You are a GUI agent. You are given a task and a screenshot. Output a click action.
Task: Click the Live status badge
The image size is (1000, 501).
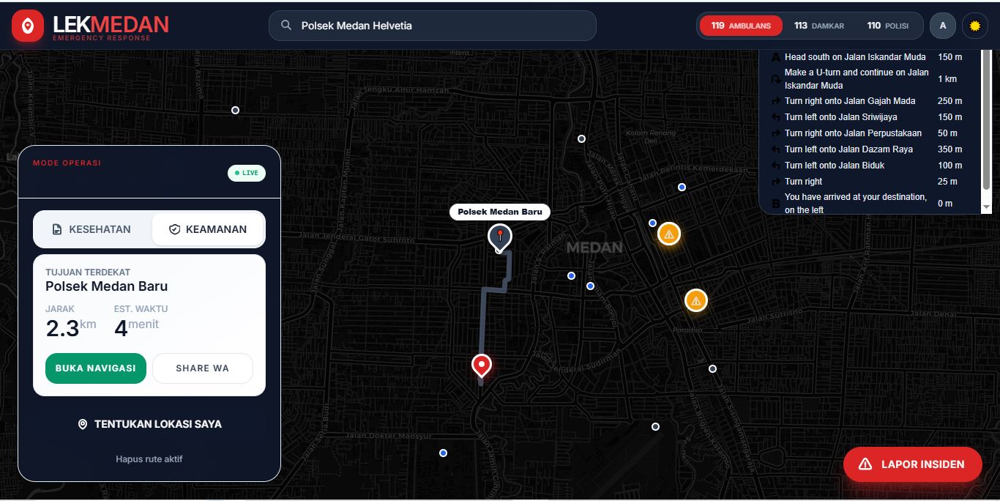247,173
